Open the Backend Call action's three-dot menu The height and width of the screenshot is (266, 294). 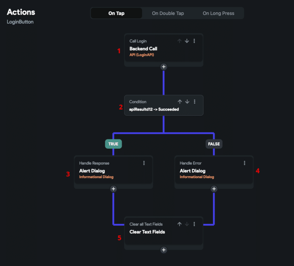(x=194, y=41)
